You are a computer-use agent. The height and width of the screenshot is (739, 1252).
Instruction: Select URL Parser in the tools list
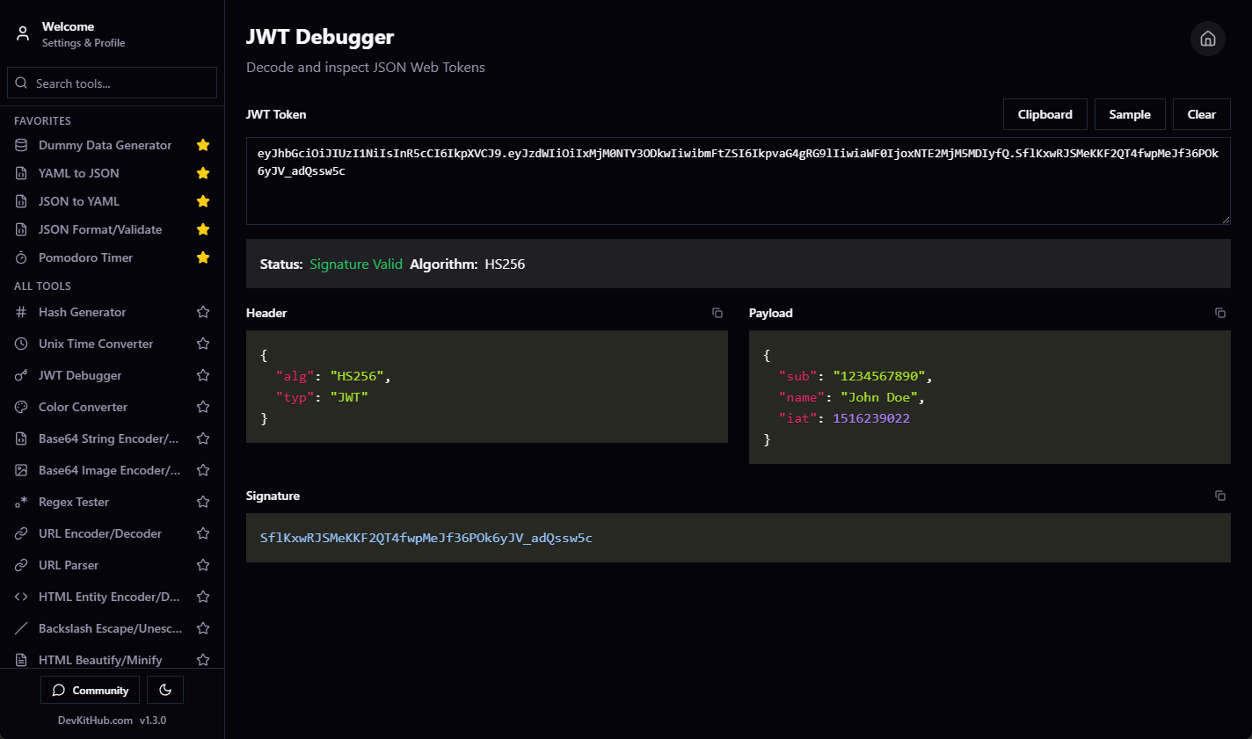click(69, 565)
